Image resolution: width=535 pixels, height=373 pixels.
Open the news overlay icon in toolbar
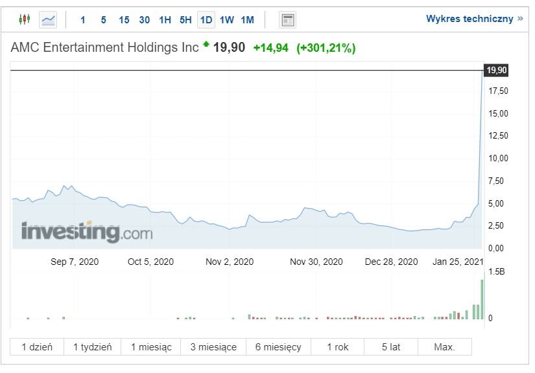(288, 20)
